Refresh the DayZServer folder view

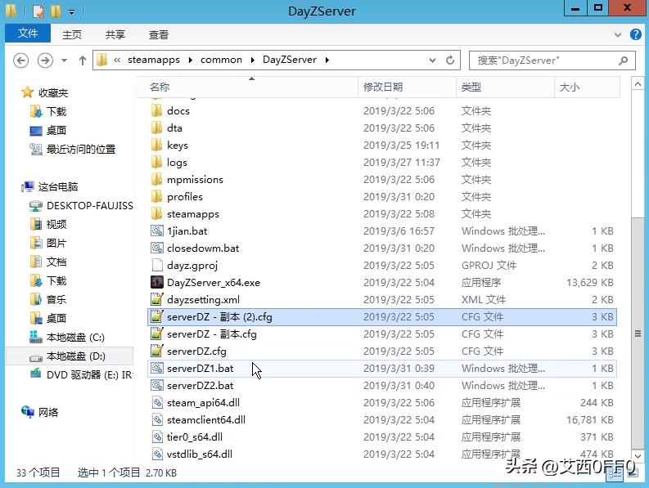coord(450,60)
